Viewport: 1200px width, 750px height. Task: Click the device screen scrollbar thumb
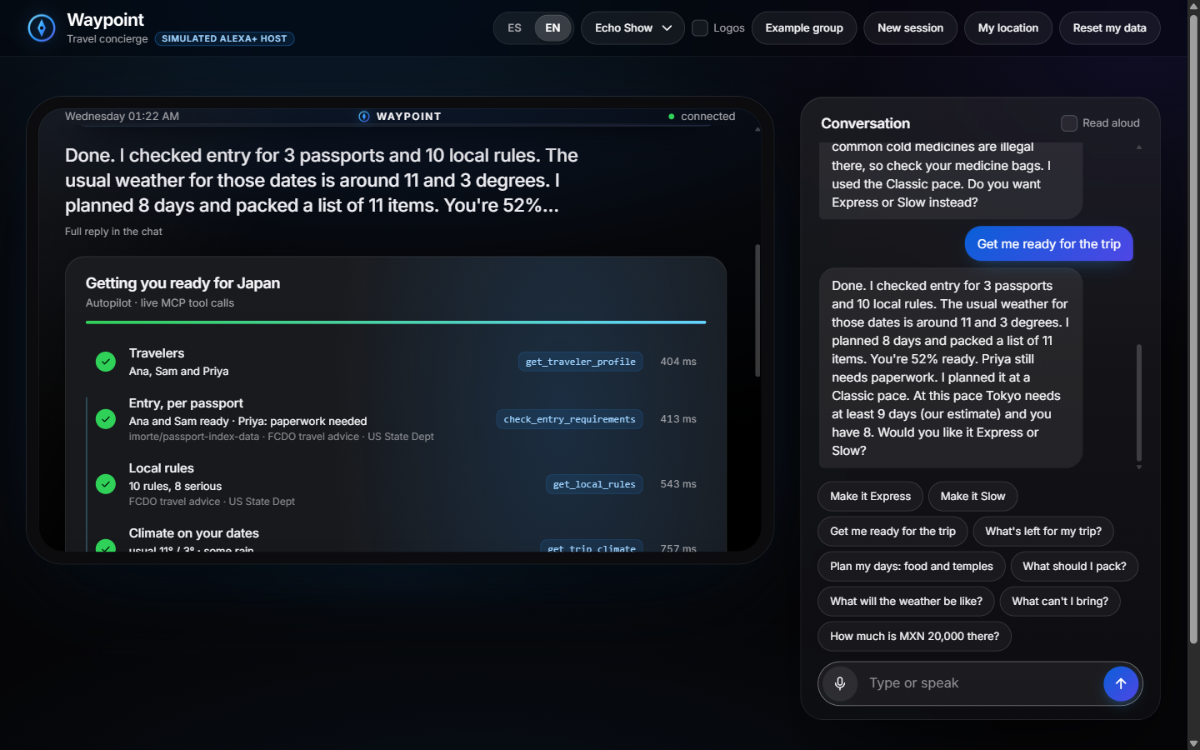click(x=757, y=310)
